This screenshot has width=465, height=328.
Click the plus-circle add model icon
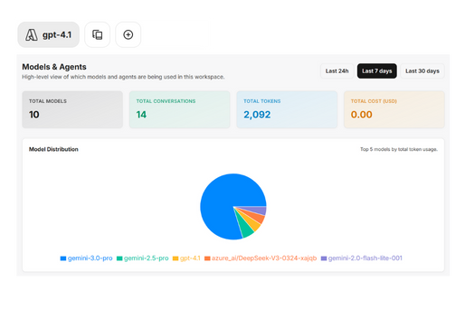pyautogui.click(x=128, y=34)
